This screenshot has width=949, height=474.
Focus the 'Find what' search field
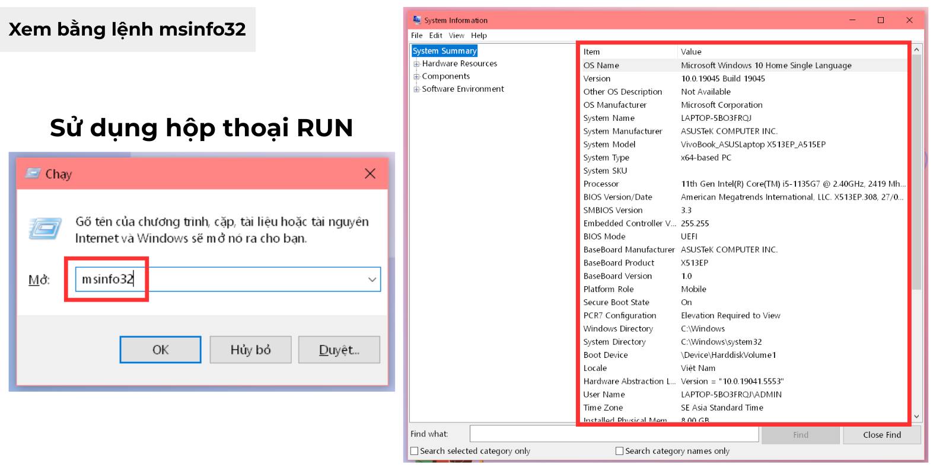click(x=614, y=434)
